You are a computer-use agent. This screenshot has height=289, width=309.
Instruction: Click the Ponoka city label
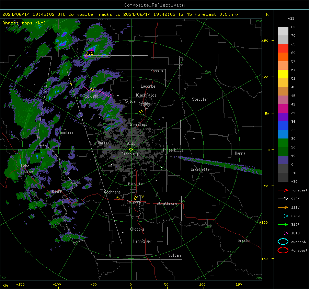[x=157, y=71]
